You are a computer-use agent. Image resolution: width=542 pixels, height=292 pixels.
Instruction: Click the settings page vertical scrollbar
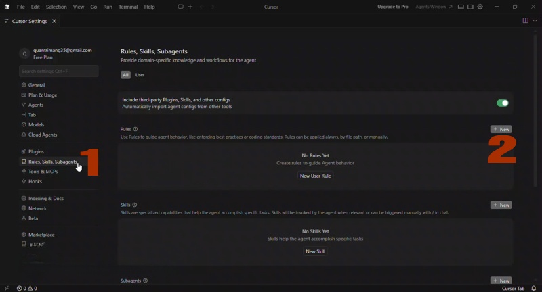[x=535, y=110]
